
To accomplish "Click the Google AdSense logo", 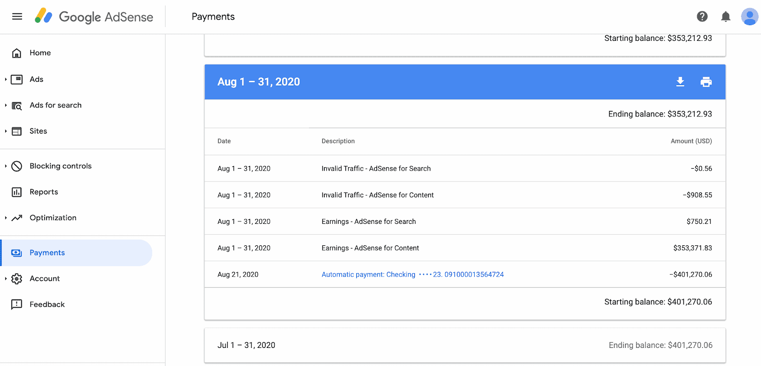I will 94,17.
